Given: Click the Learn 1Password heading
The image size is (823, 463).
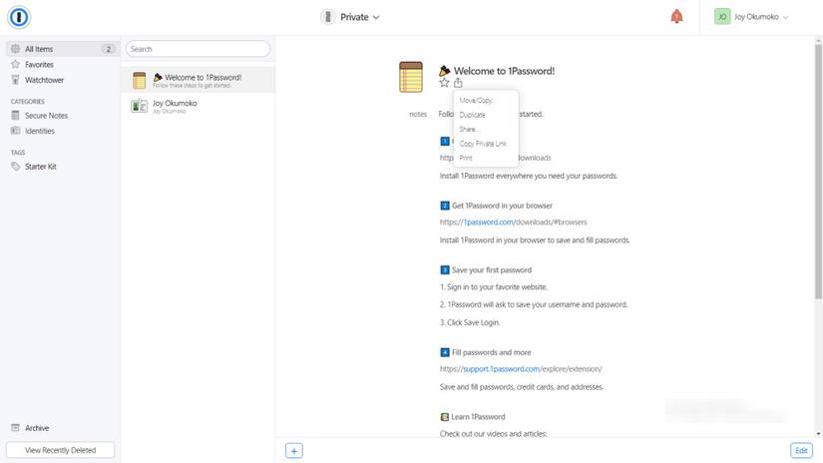Looking at the screenshot, I should click(x=478, y=417).
